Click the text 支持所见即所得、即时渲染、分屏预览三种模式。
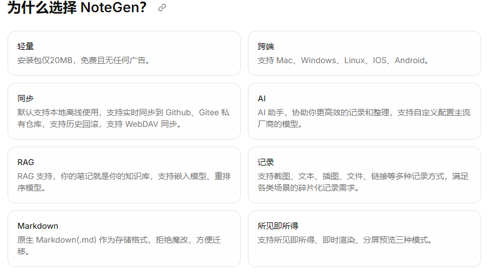Screen dimensions: 498x278 (345, 240)
